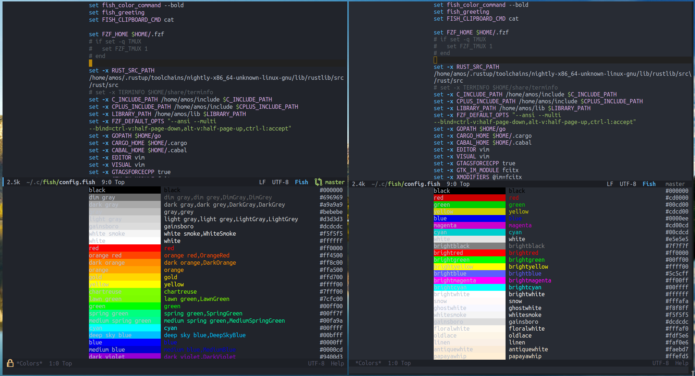This screenshot has height=376, width=695.
Task: Click Help mode in the right Colors mode line
Action: pyautogui.click(x=682, y=363)
